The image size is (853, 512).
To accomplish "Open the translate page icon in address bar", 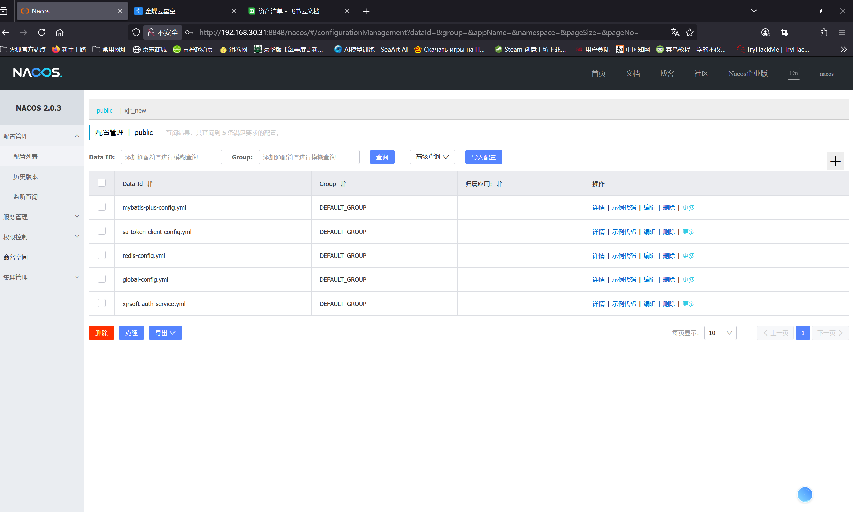I will 675,32.
